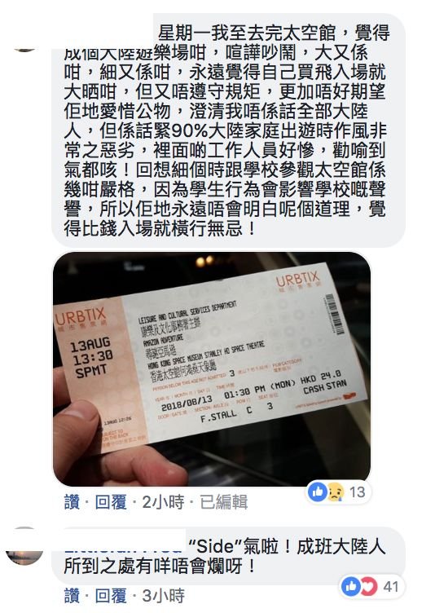Open the URBTIX ticket photo attachment
Image resolution: width=435 pixels, height=613 pixels.
pyautogui.click(x=212, y=369)
